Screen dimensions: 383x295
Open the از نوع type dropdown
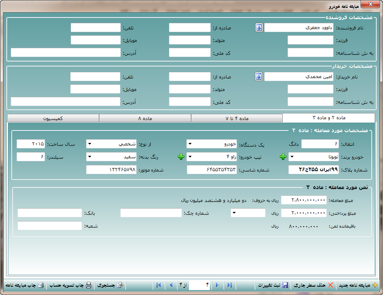pyautogui.click(x=90, y=144)
